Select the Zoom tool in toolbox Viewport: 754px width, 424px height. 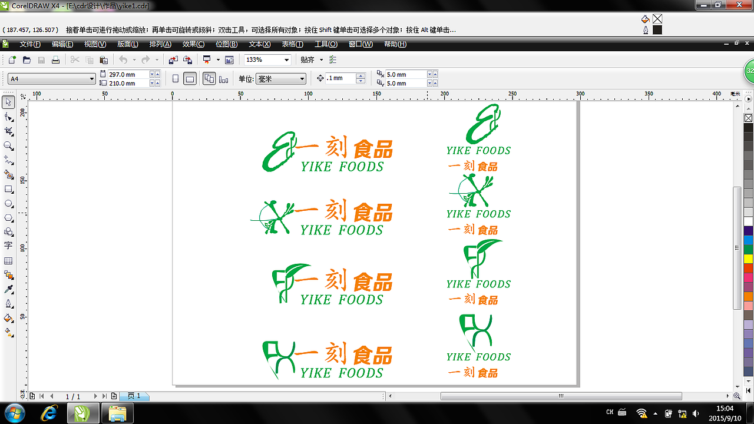pyautogui.click(x=8, y=146)
